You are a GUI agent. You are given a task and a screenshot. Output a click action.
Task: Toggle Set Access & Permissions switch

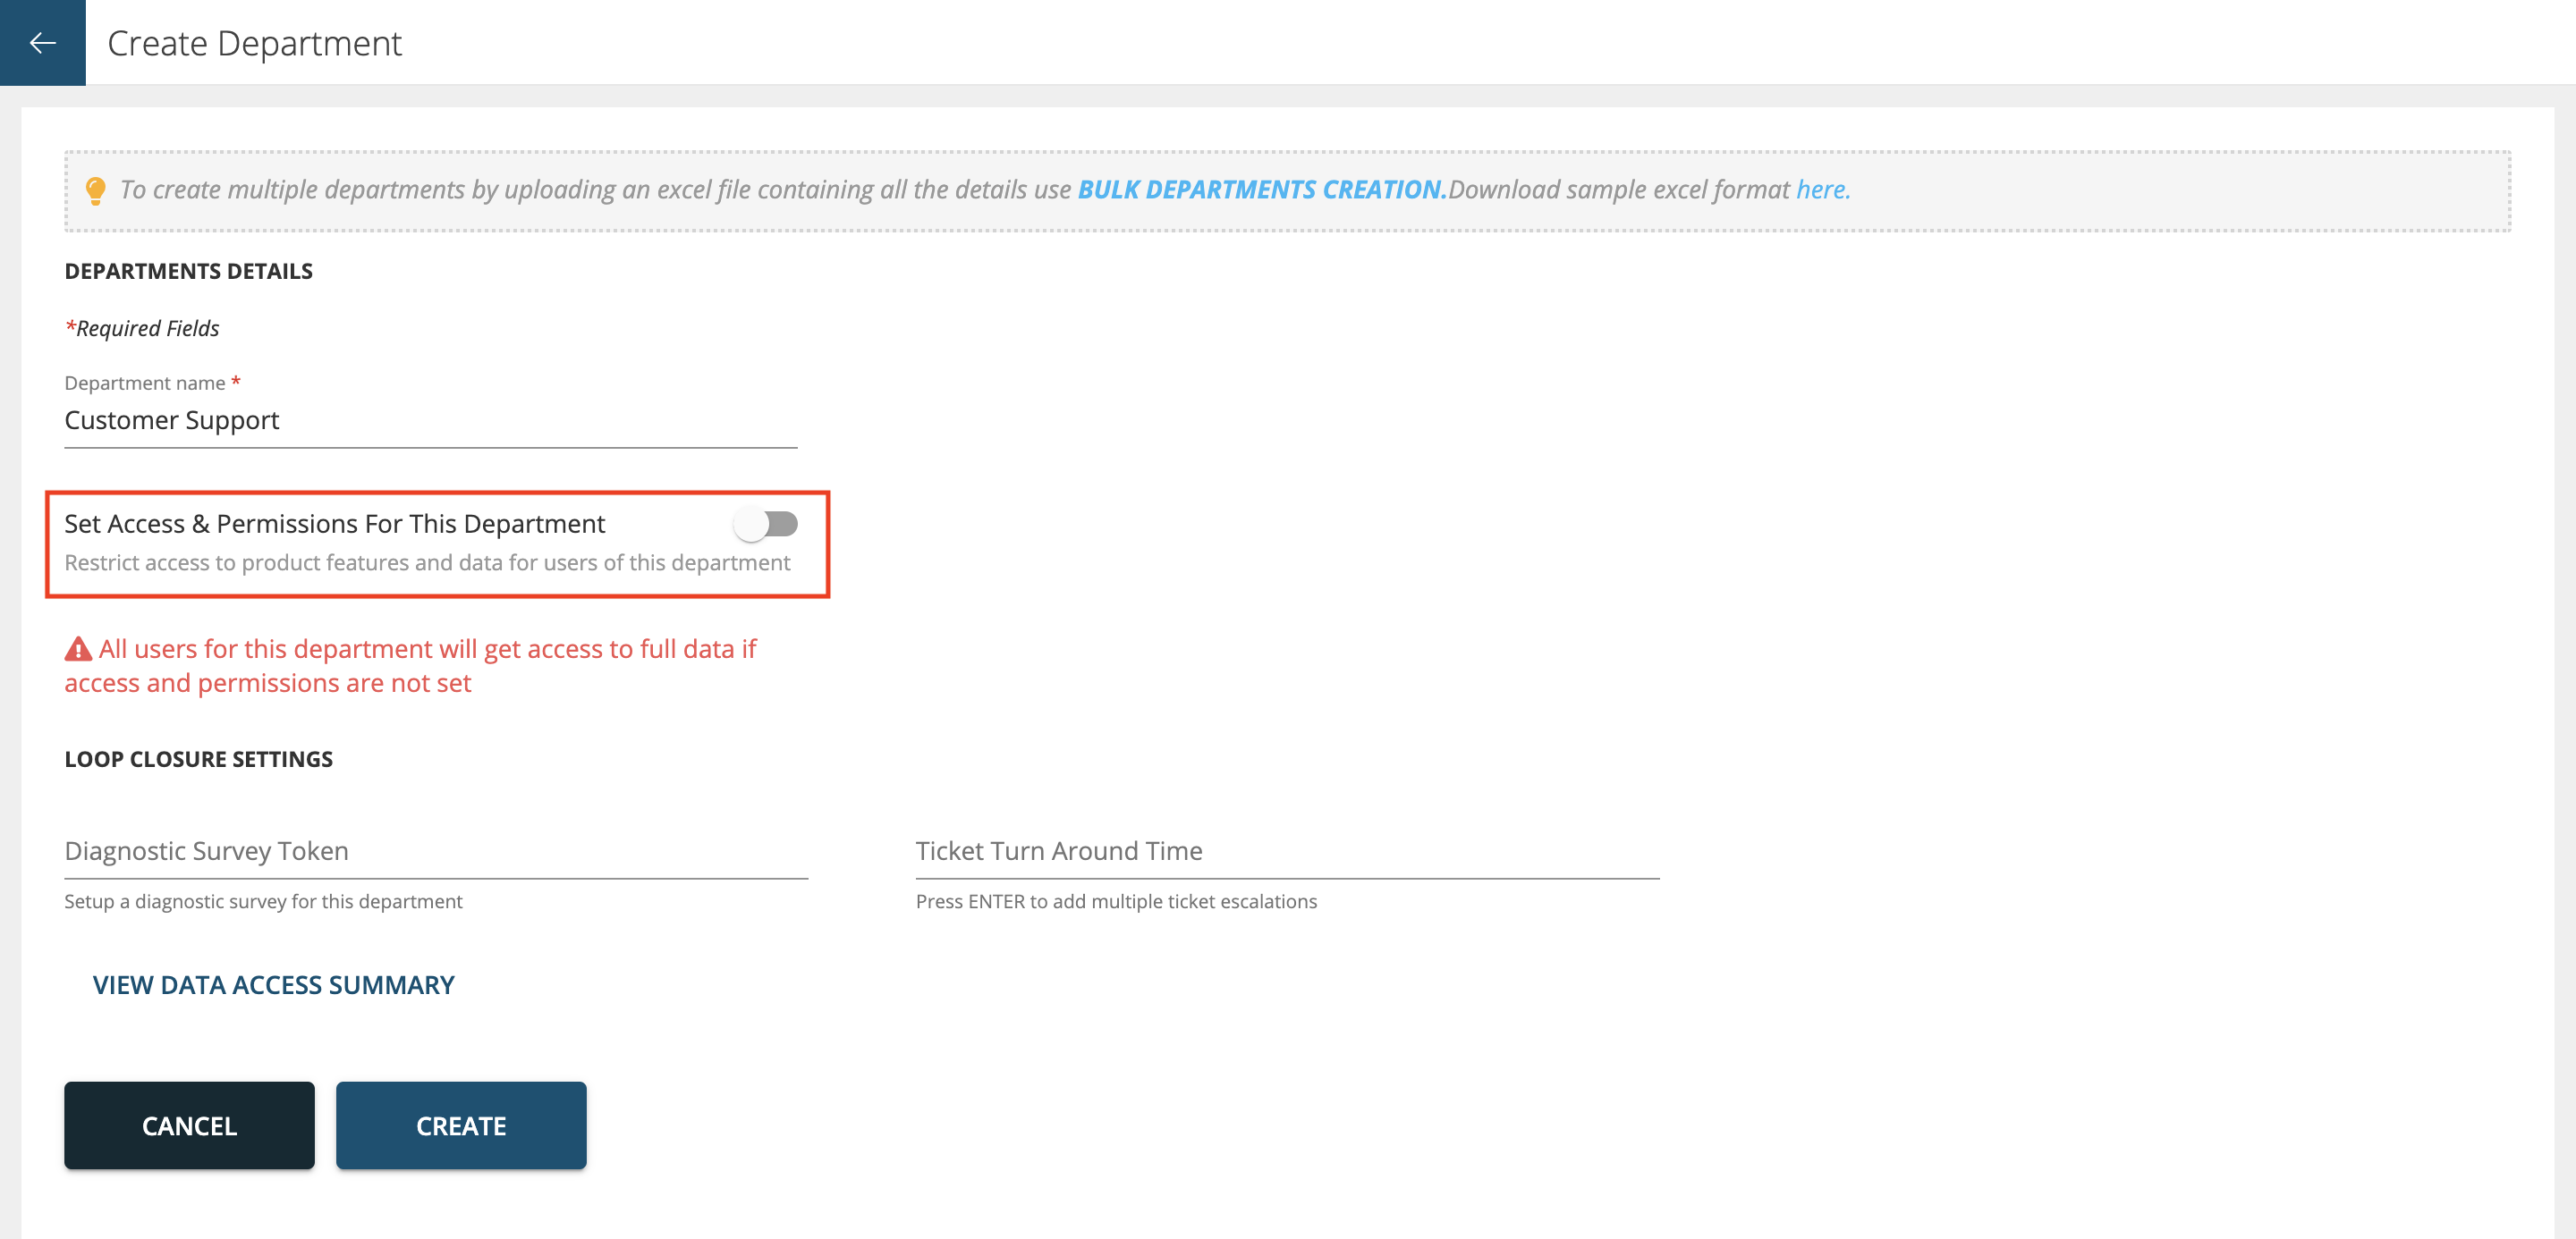765,524
